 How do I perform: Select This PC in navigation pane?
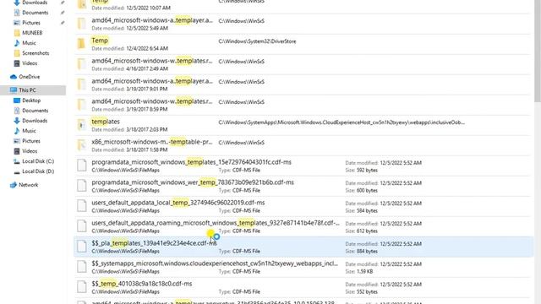[x=27, y=90]
